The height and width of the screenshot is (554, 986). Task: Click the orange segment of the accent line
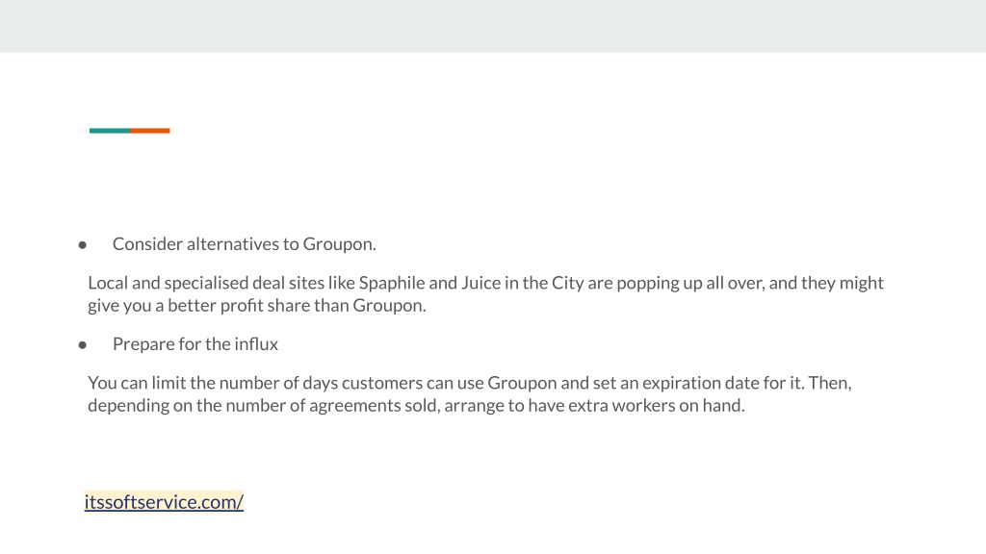coord(149,131)
